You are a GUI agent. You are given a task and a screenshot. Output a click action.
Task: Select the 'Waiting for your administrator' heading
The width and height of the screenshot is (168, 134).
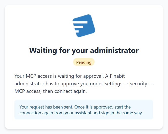[x=84, y=50]
